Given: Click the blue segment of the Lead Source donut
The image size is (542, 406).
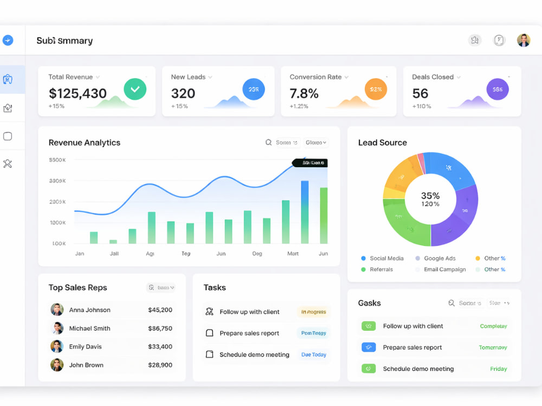Looking at the screenshot, I should click(x=451, y=170).
